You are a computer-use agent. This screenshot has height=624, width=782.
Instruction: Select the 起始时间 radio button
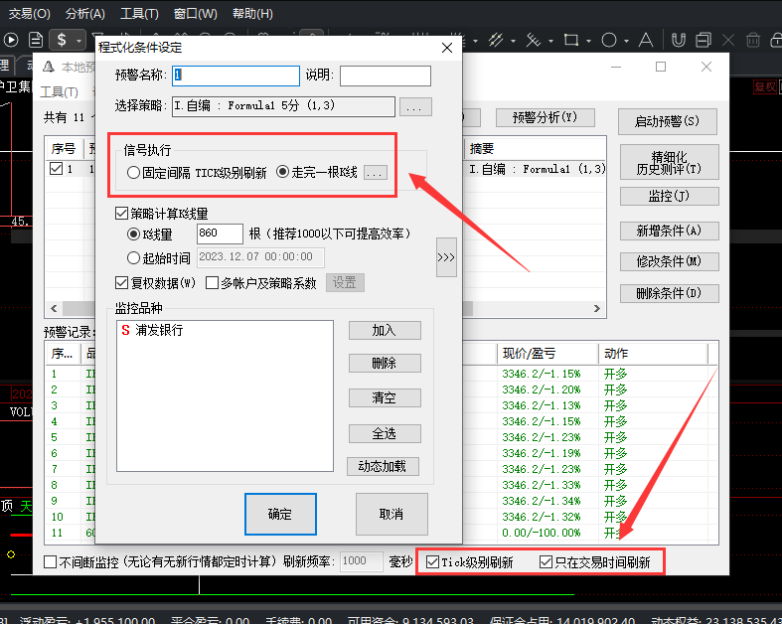133,258
